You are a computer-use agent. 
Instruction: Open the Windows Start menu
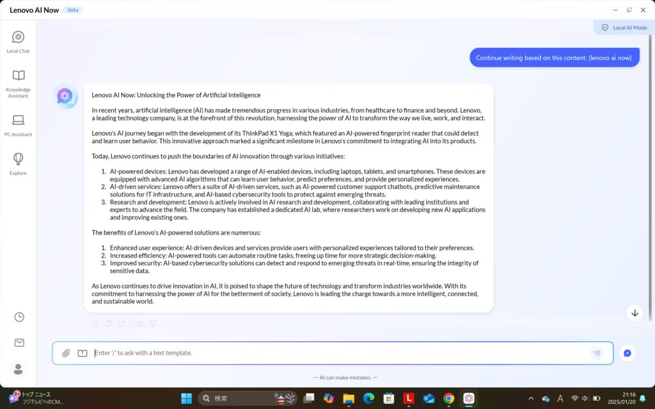186,399
